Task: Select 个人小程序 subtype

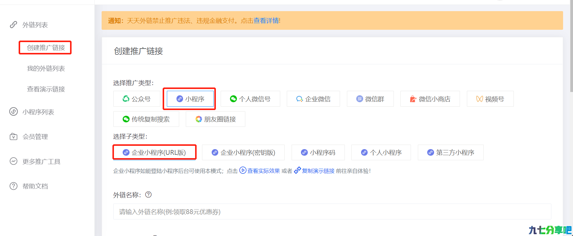Action: pos(381,152)
